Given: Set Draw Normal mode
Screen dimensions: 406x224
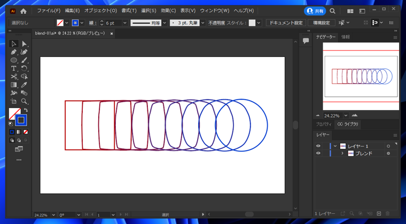Looking at the screenshot, I should 12,140.
